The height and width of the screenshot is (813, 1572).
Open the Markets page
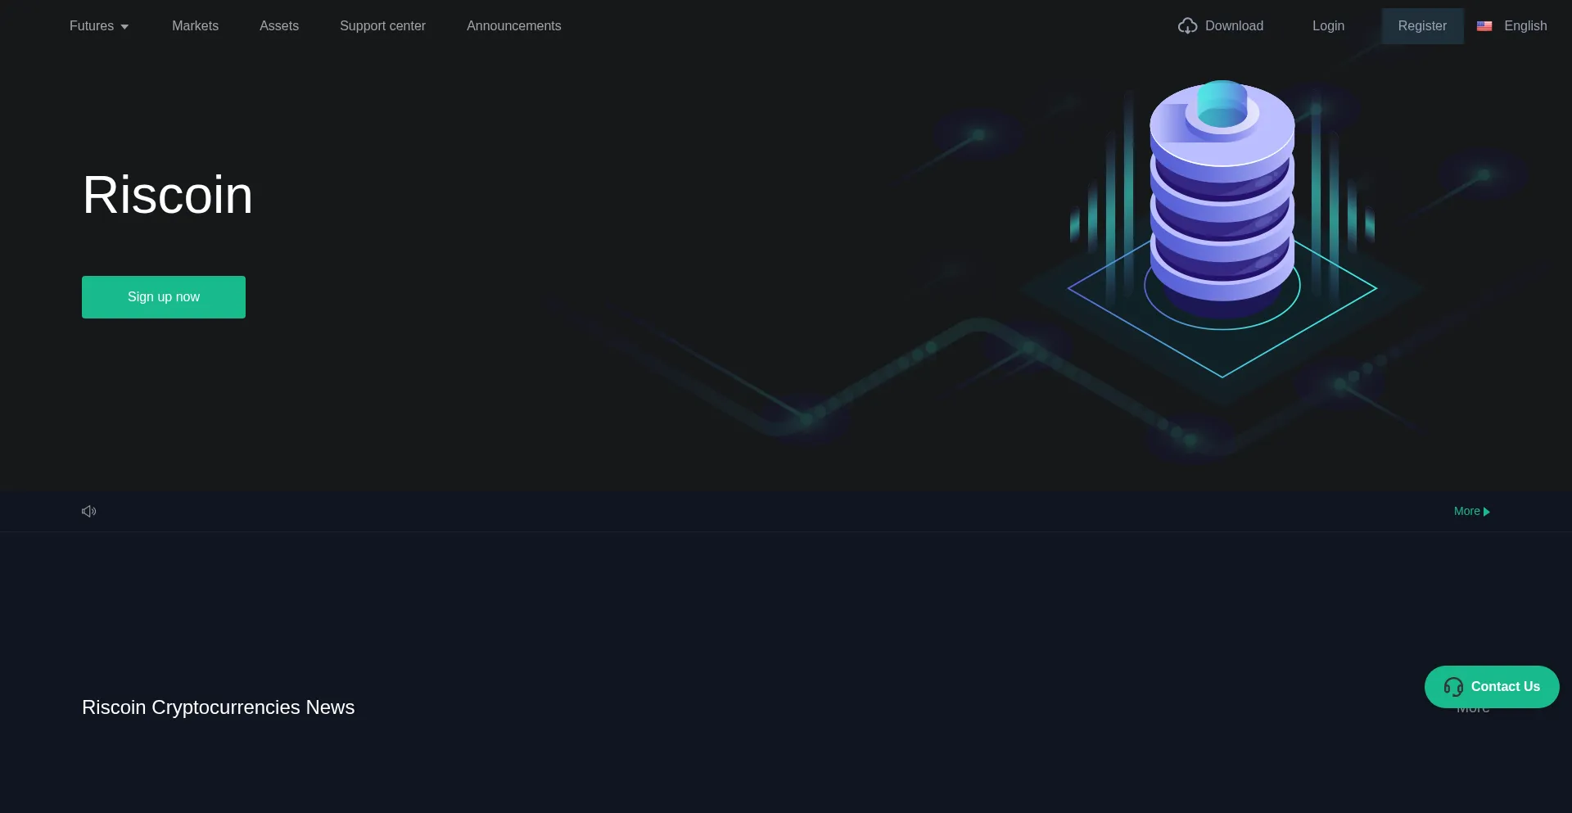[x=195, y=25]
